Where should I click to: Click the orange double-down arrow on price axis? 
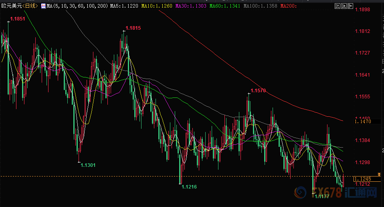point(379,175)
